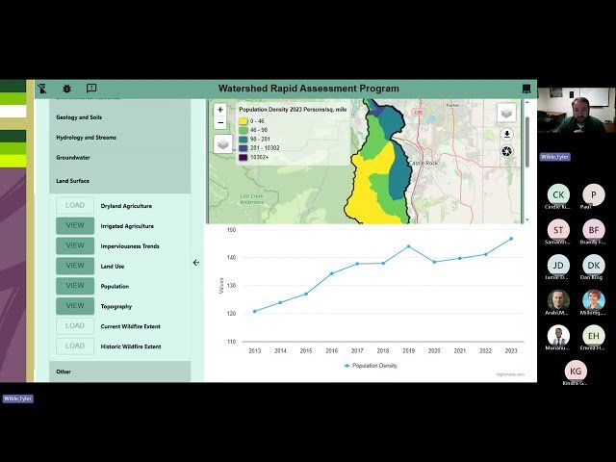Viewport: 616px width, 462px height.
Task: Select the presenter video thumbnail
Action: point(576,111)
